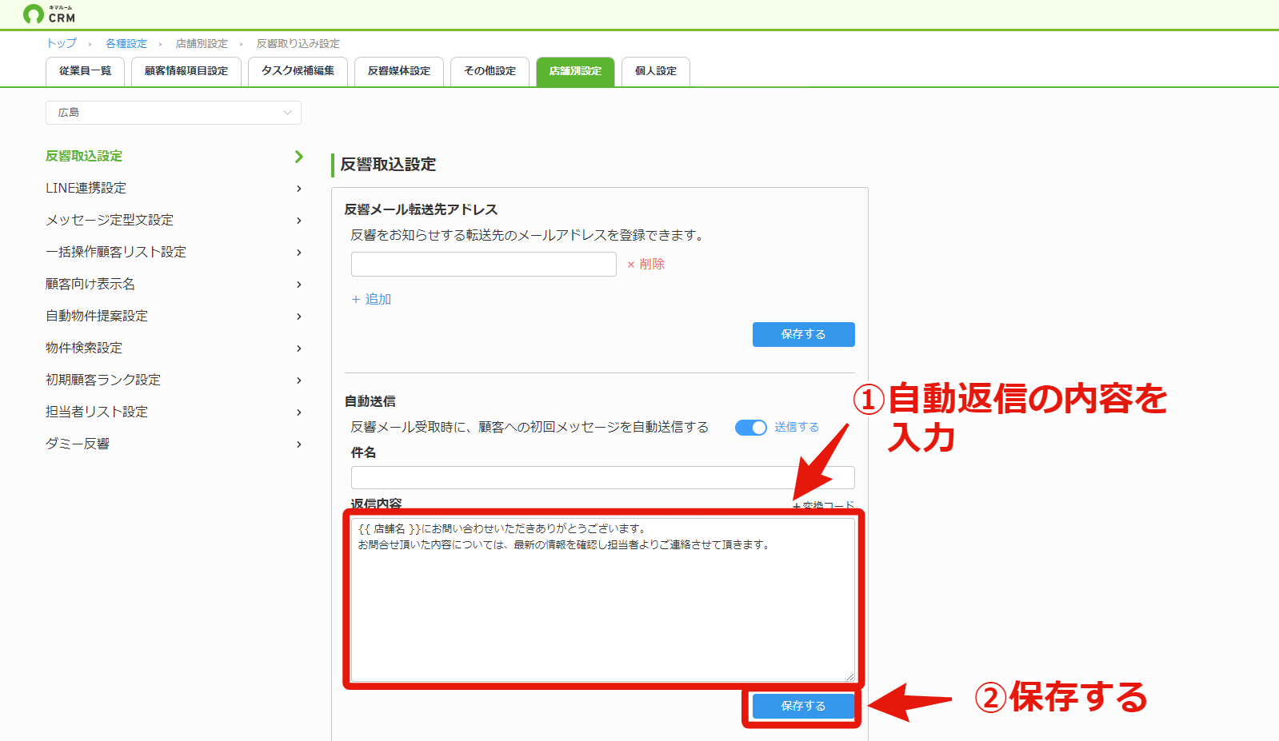Click the × 削除 link
Image resolution: width=1279 pixels, height=741 pixels.
pos(645,265)
